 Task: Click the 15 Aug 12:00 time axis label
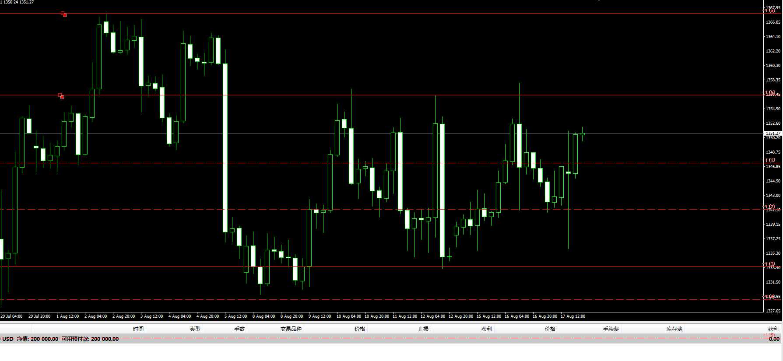(489, 316)
